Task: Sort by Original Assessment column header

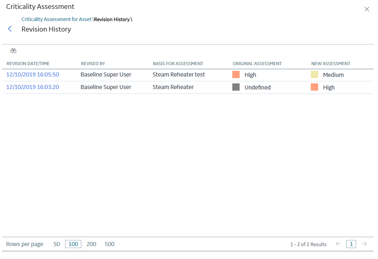Action: pos(257,64)
